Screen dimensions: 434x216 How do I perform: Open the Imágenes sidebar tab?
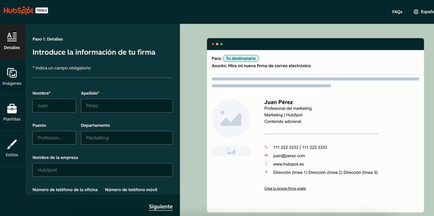coord(12,77)
